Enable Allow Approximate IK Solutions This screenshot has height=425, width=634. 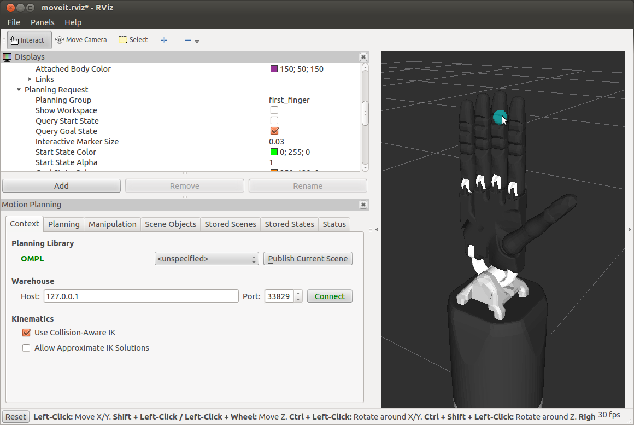pos(26,348)
